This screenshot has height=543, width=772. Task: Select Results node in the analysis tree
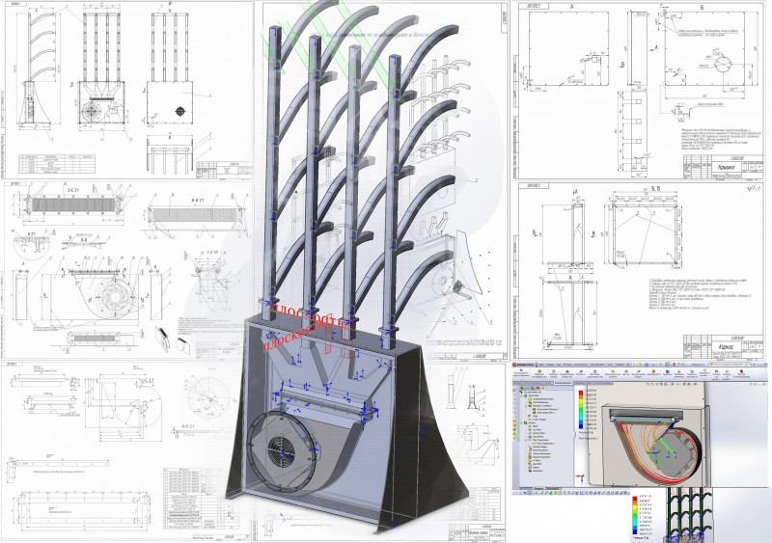coord(530,422)
